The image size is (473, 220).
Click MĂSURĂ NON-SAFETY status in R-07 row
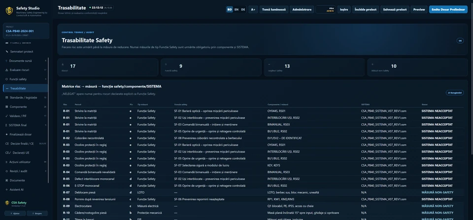click(438, 192)
